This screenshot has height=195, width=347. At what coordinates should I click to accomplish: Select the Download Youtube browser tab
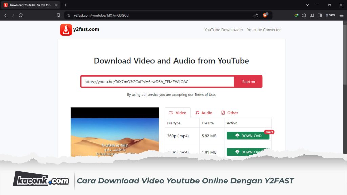pyautogui.click(x=30, y=5)
